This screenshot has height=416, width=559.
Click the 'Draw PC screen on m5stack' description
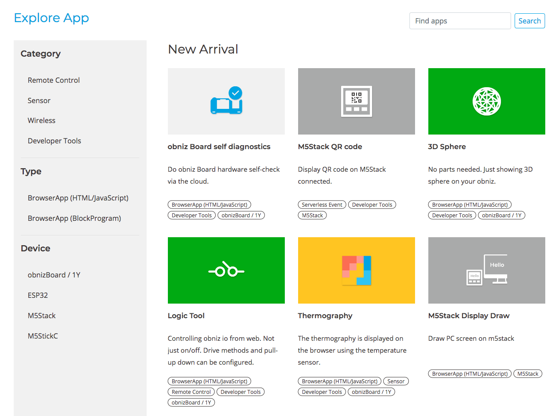[x=471, y=338]
